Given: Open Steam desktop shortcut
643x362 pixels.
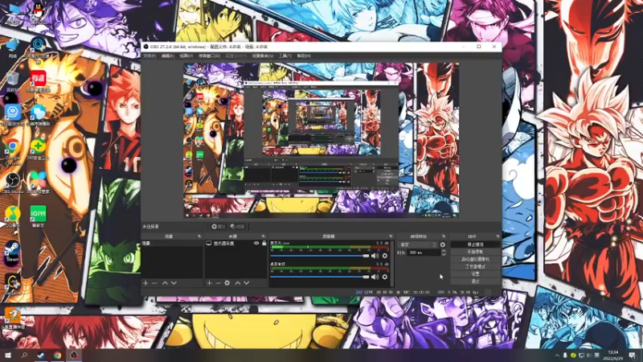Looking at the screenshot, I should point(12,251).
